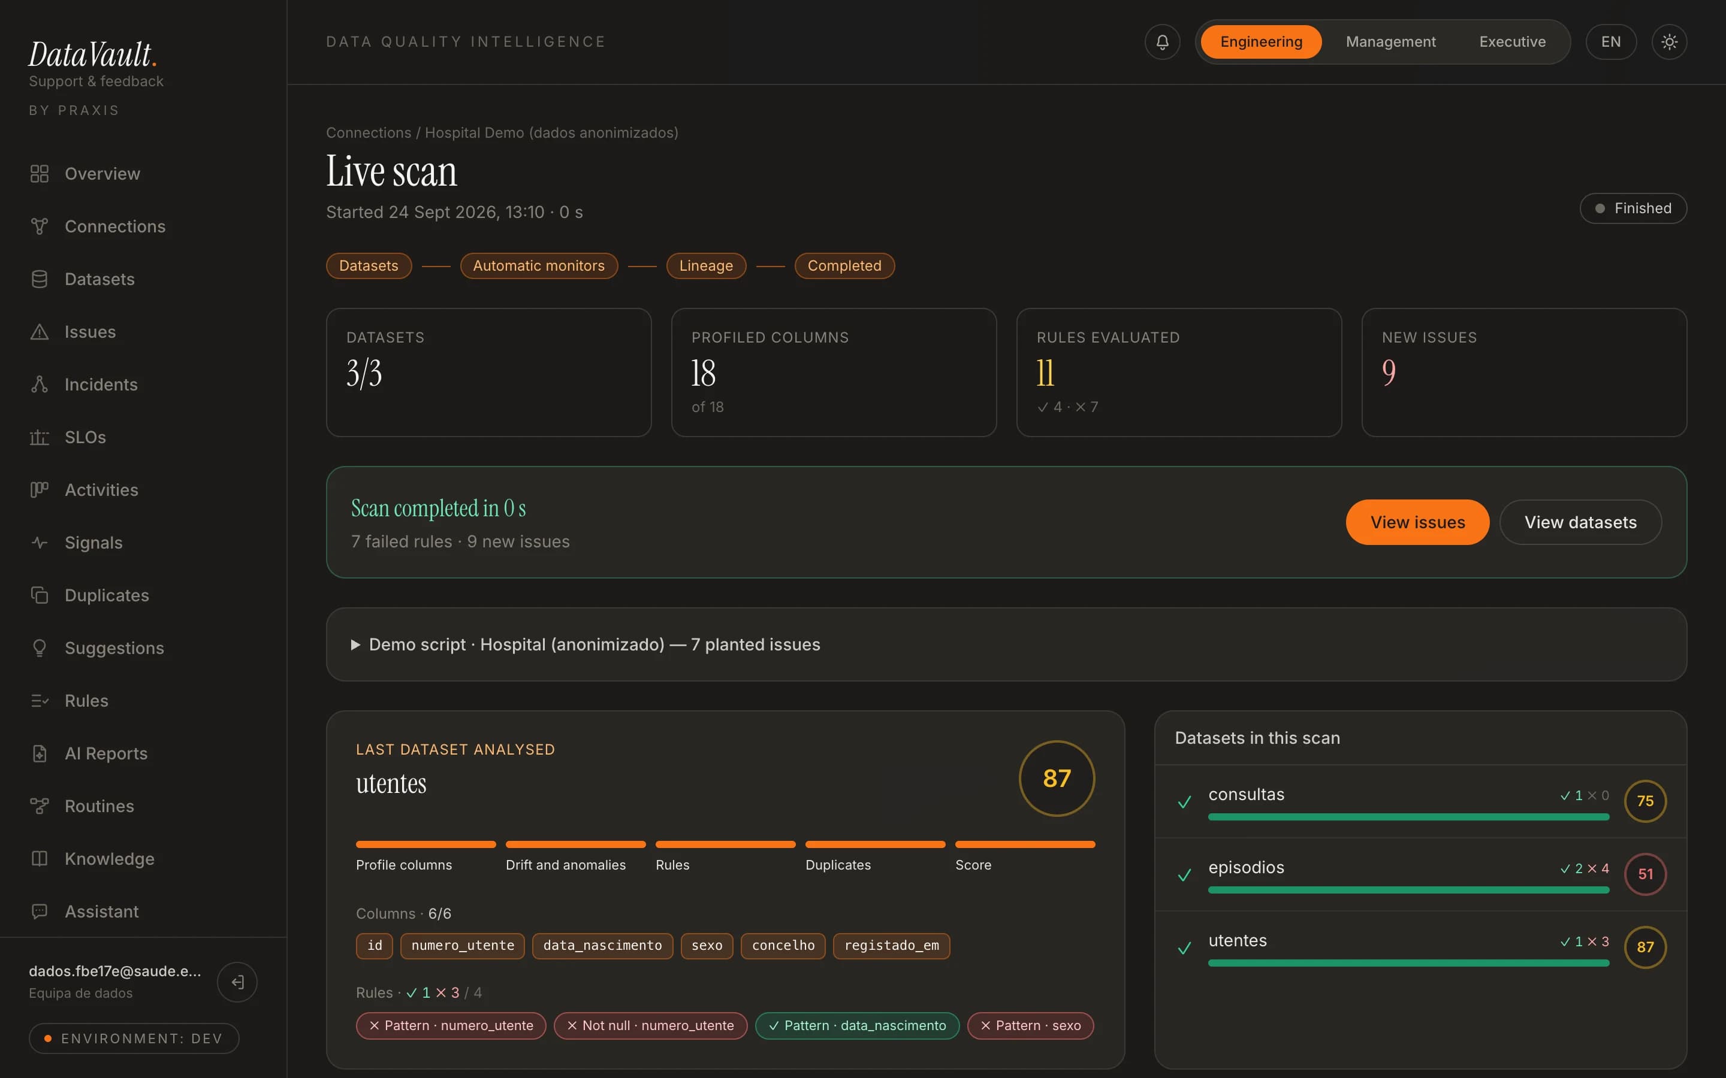Click the SLOs chart icon

tap(39, 438)
